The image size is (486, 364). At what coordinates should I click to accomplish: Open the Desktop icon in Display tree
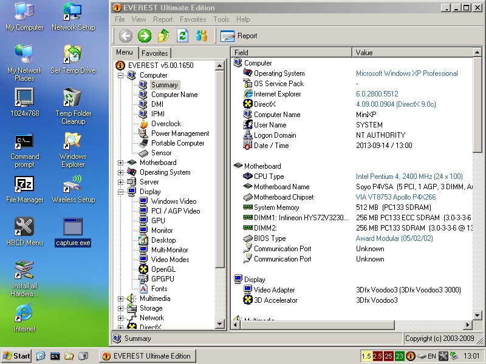pyautogui.click(x=143, y=240)
